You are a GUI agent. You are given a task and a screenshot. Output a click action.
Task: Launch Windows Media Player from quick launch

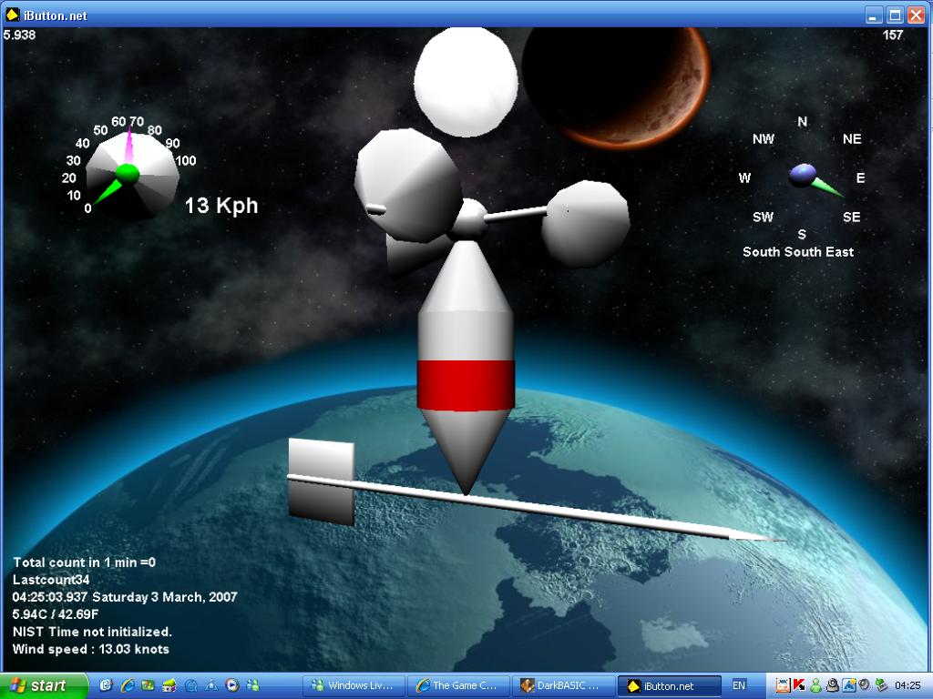232,685
